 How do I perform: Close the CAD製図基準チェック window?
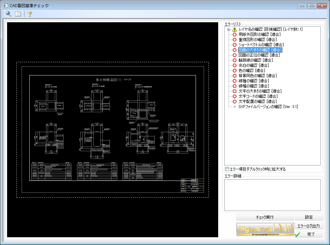(322, 6)
